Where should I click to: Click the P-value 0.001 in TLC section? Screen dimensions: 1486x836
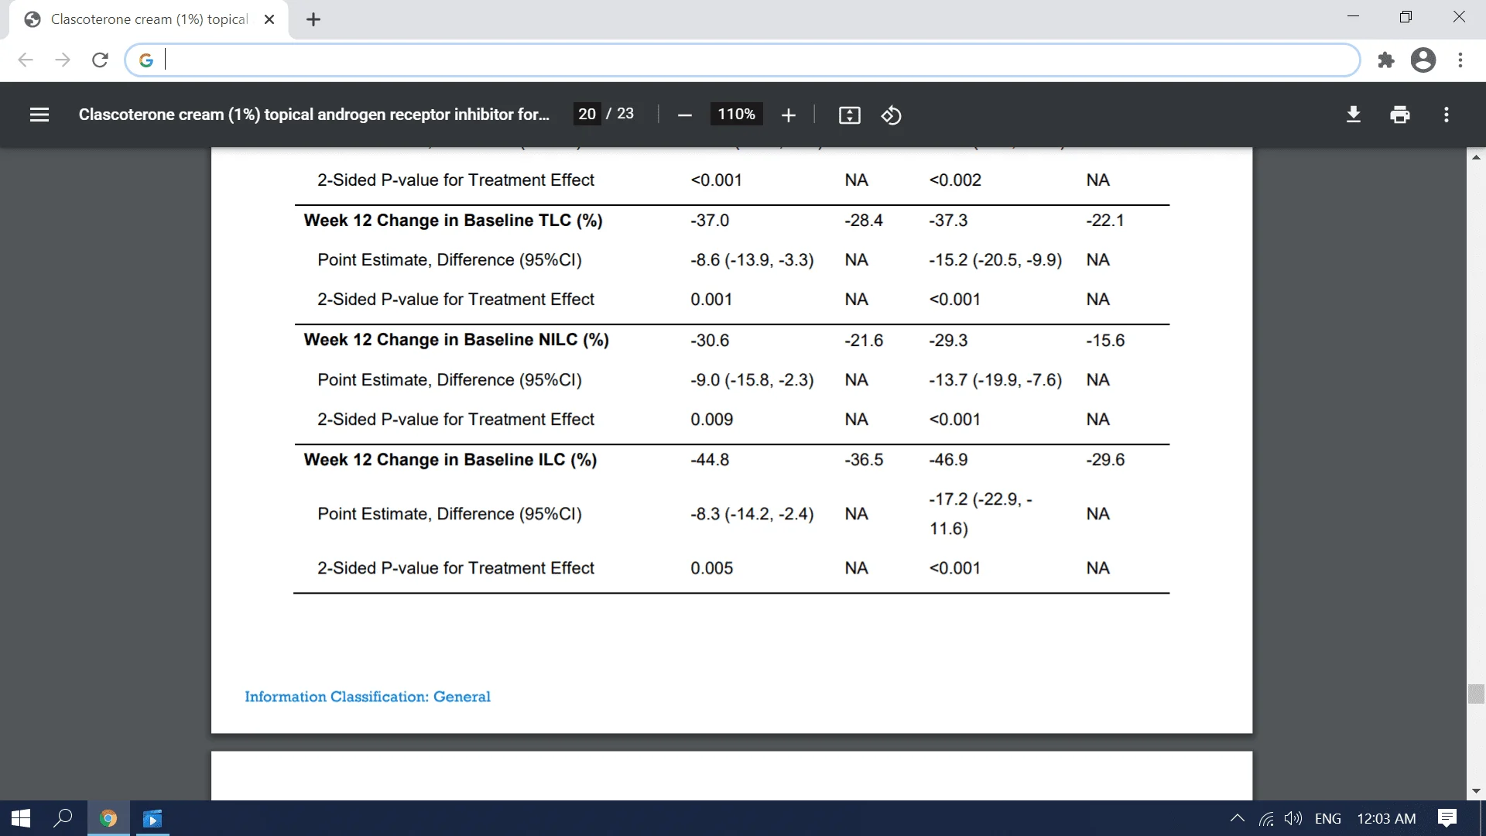pos(711,300)
